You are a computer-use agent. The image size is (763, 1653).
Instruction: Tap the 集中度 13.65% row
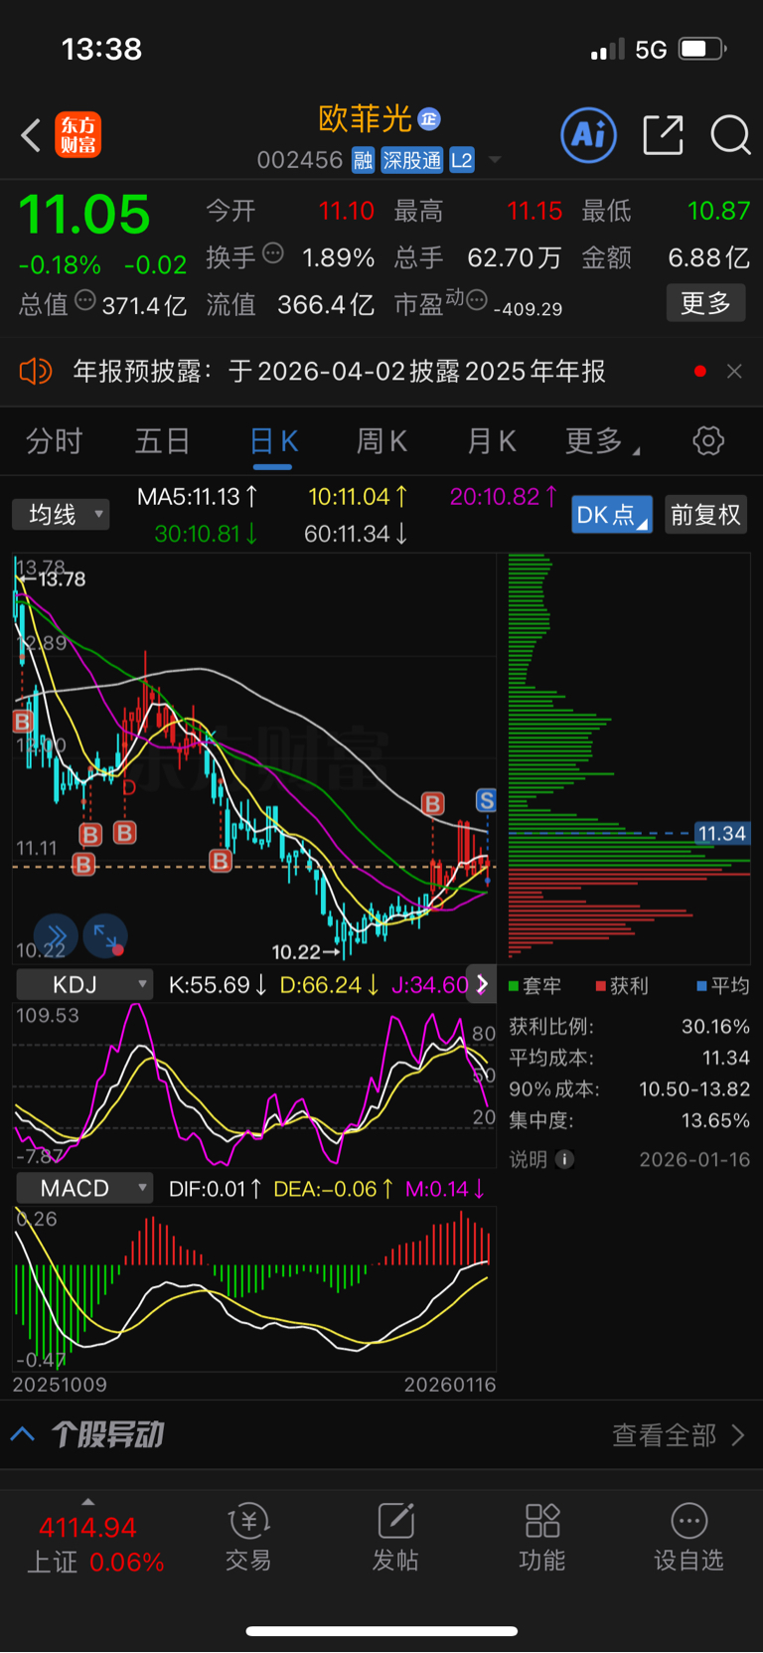click(629, 1120)
